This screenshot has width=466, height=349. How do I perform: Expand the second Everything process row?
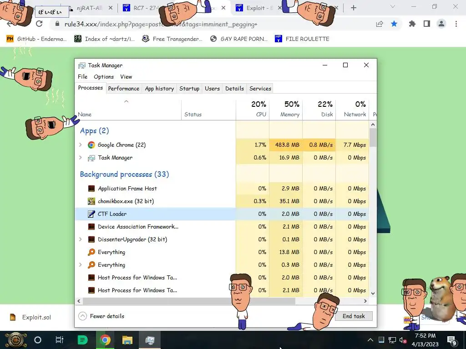pyautogui.click(x=80, y=265)
